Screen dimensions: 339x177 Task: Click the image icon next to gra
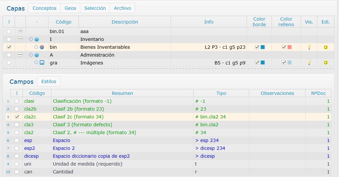click(x=42, y=63)
